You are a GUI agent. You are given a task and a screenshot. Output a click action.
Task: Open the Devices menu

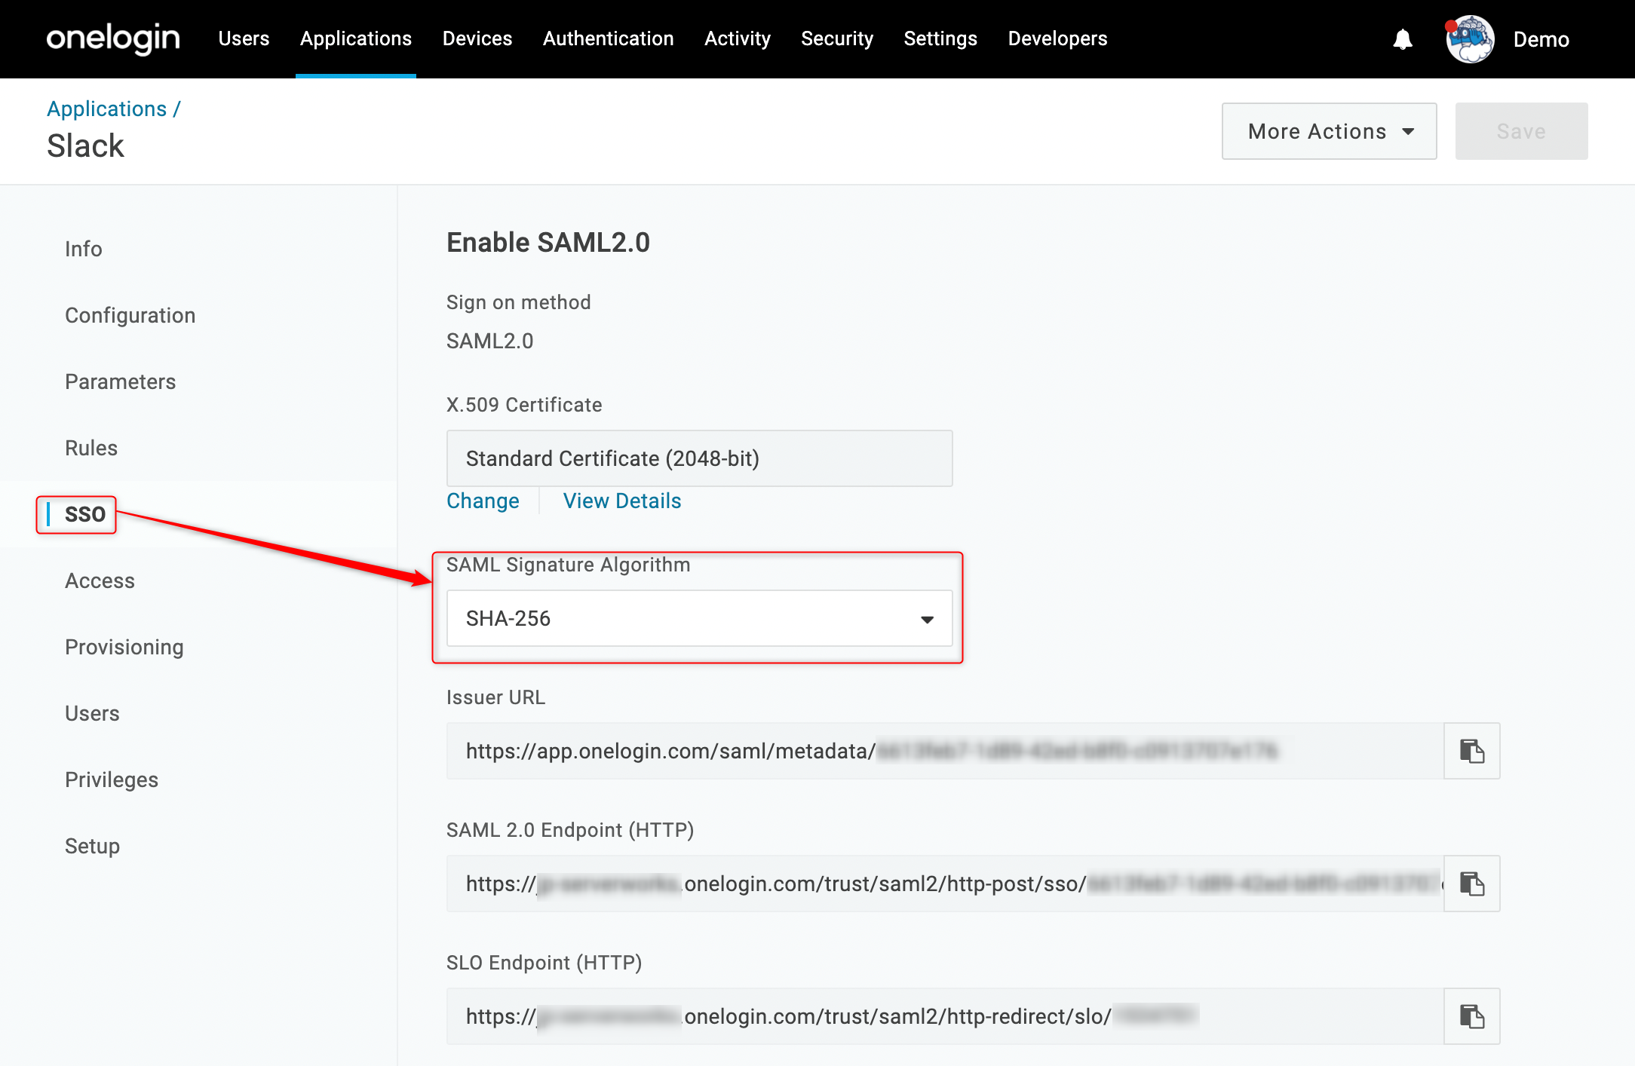(477, 38)
